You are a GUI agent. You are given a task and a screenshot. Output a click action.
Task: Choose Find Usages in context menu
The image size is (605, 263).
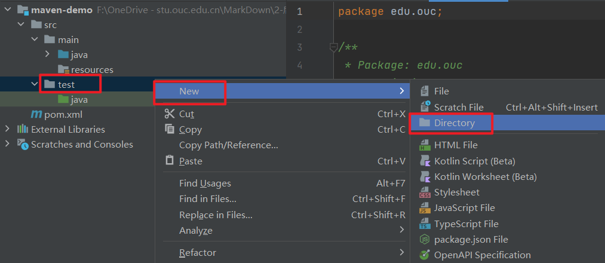[x=205, y=184]
